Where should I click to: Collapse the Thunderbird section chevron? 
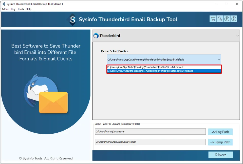point(237,36)
